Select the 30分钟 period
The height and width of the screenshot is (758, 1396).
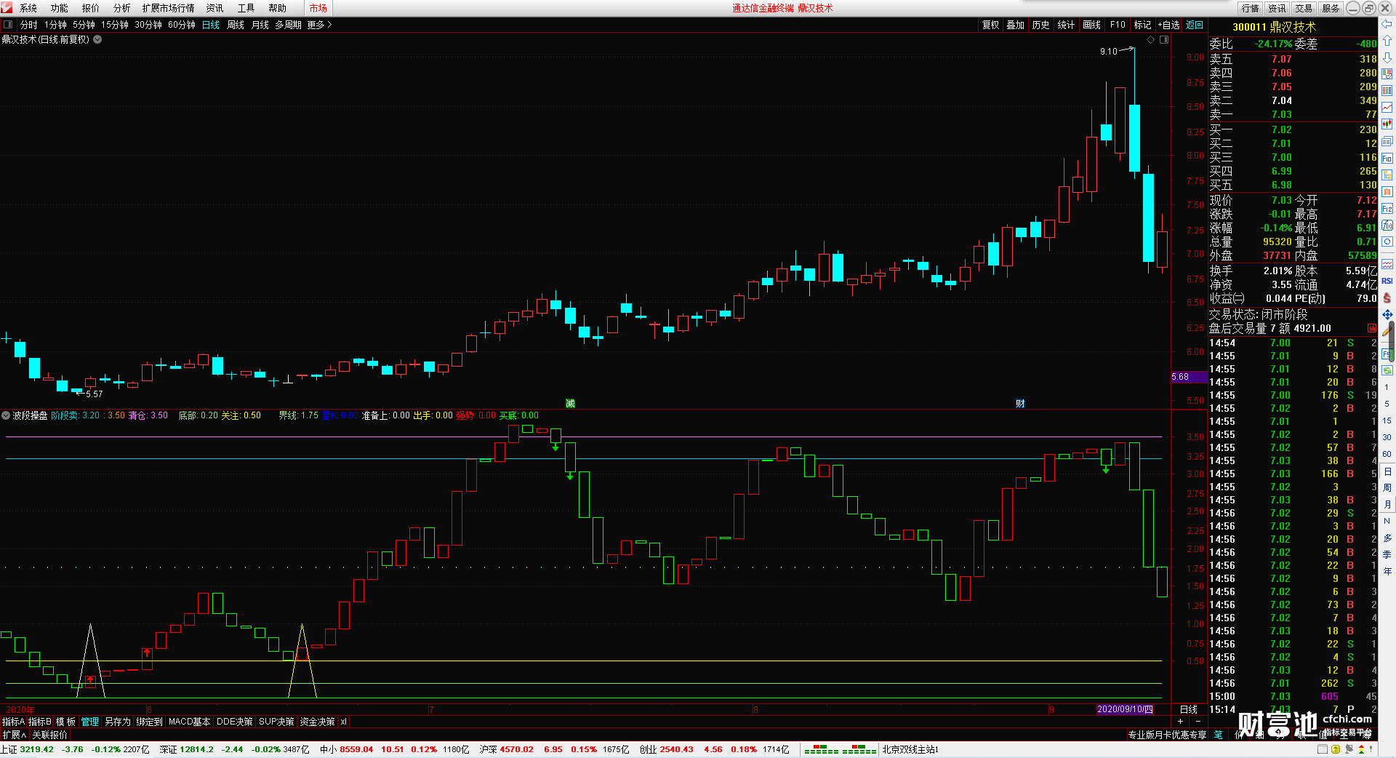pyautogui.click(x=148, y=25)
